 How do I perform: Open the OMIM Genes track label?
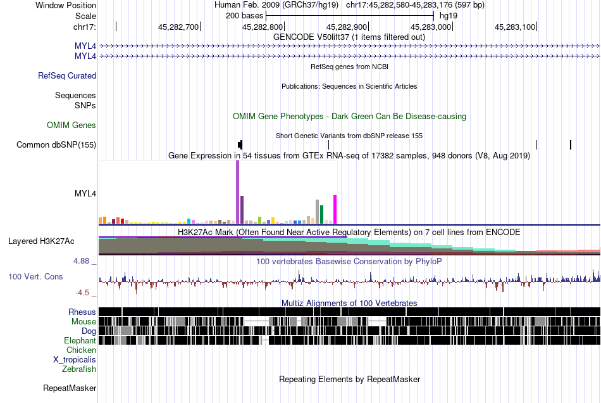[x=71, y=125]
